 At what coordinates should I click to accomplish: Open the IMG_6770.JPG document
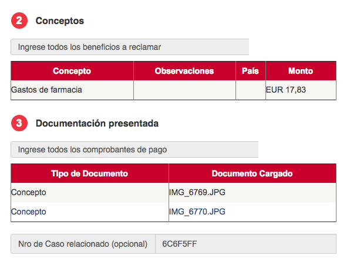pos(197,212)
